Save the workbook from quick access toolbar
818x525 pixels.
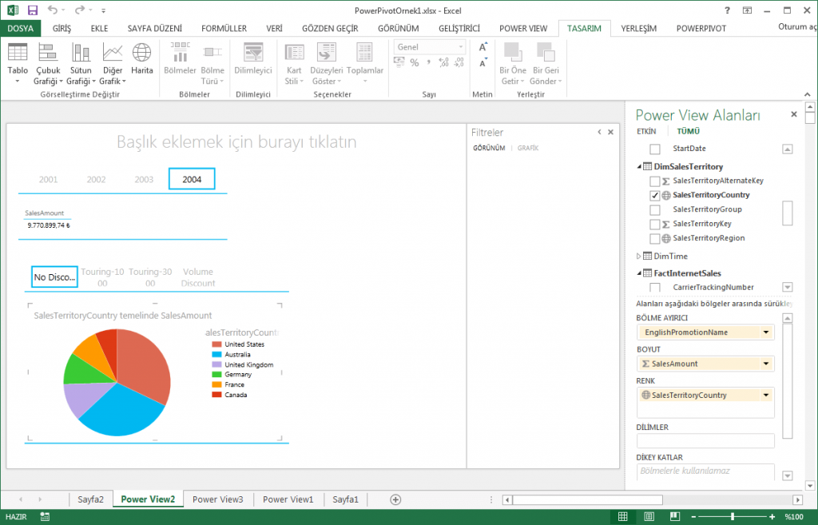tap(32, 10)
